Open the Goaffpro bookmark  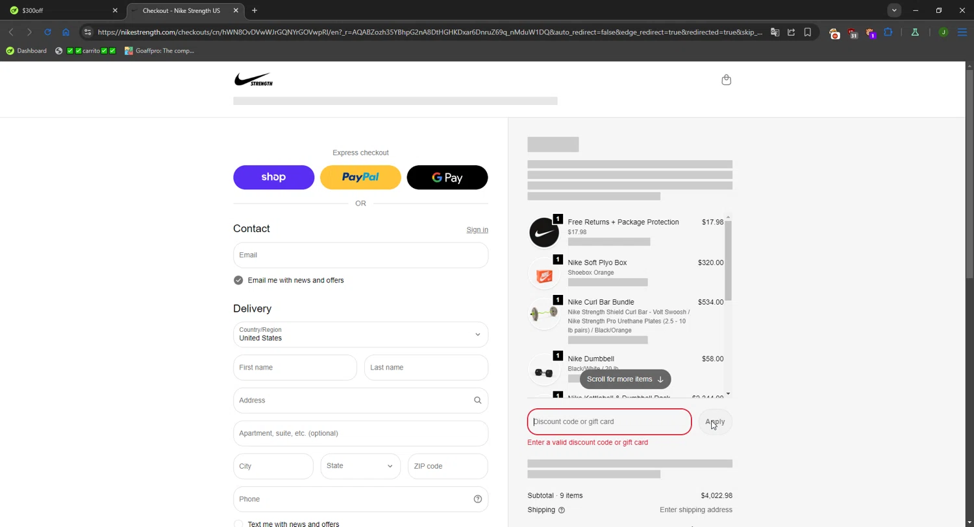pyautogui.click(x=160, y=51)
